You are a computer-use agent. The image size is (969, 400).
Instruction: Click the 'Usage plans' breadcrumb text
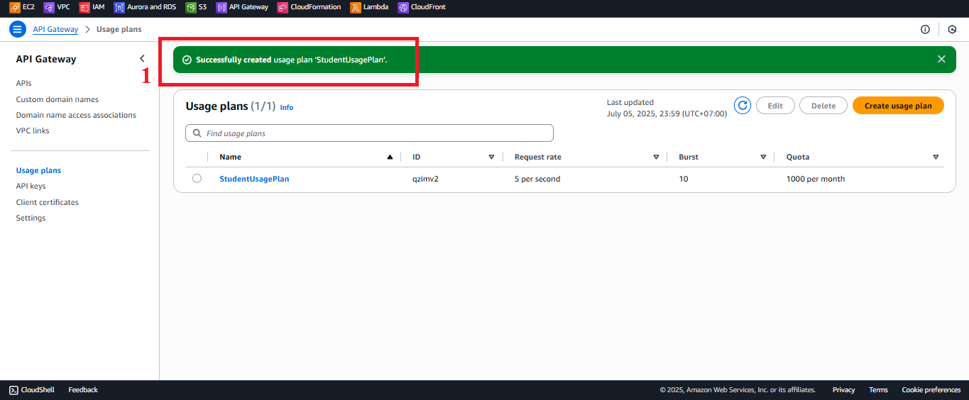click(119, 29)
